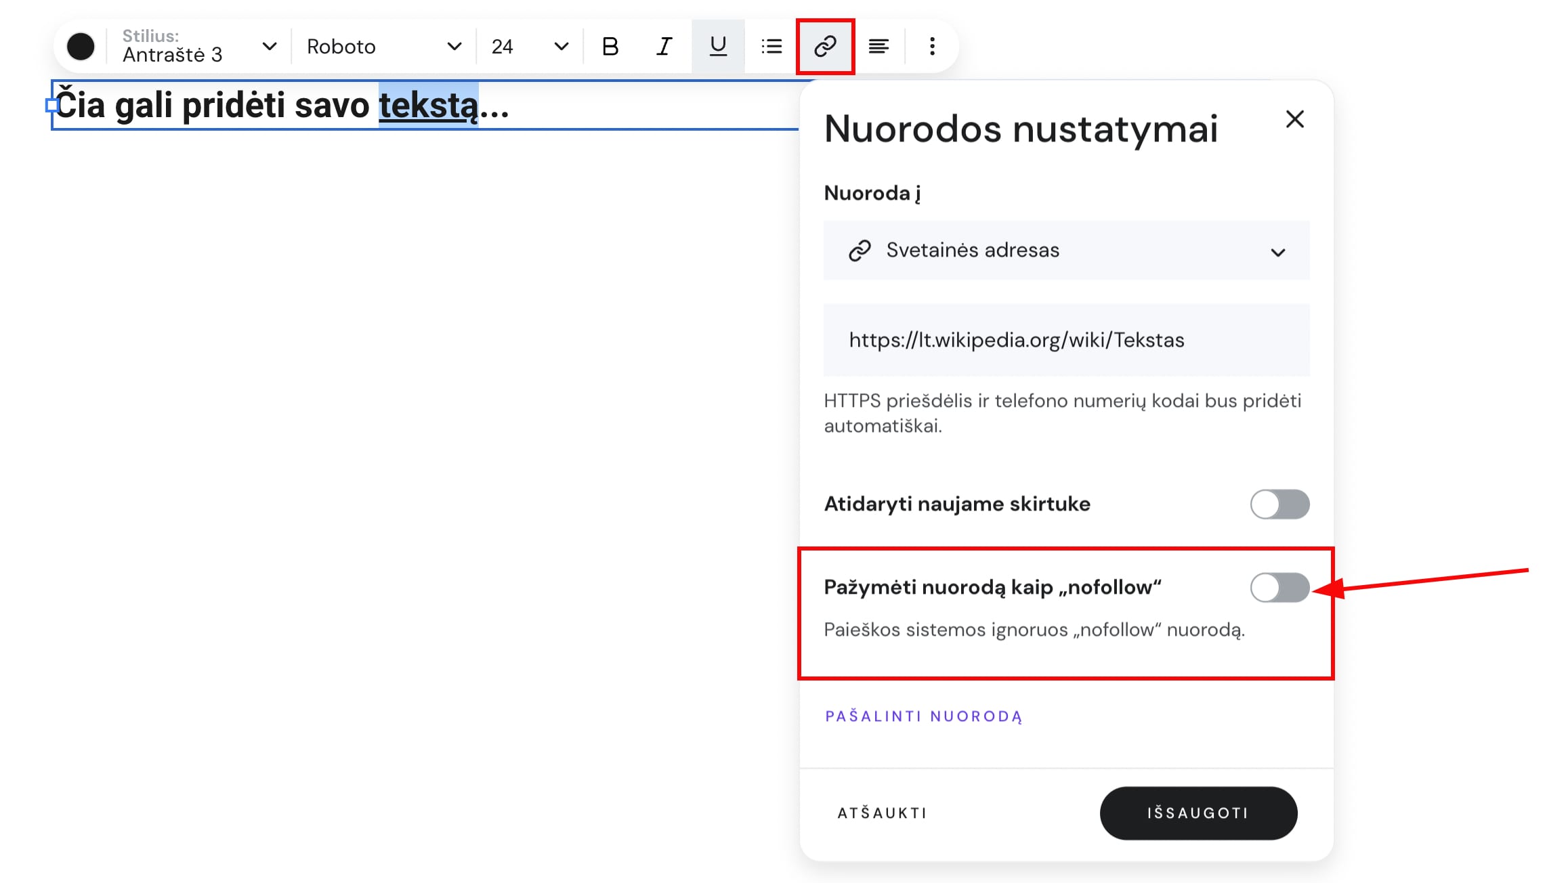Expand the 'Svetainės adresas' link type dropdown

click(x=1066, y=251)
